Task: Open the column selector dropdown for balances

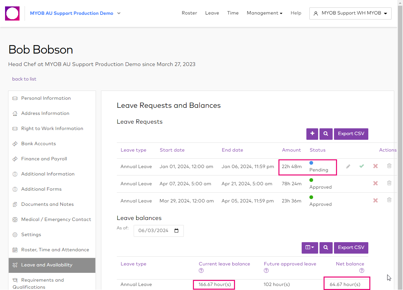Action: (310, 248)
